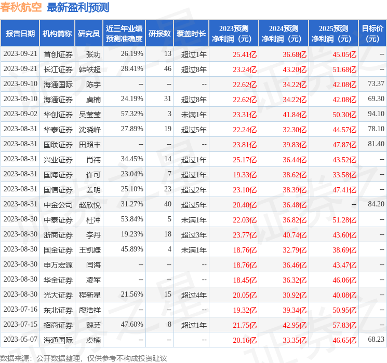
Task: Select the 申万宏源 institution cell
Action: click(58, 265)
